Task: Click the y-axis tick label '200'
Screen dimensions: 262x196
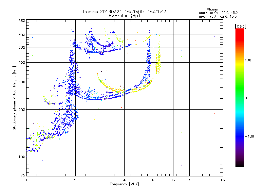Action: tap(22, 110)
